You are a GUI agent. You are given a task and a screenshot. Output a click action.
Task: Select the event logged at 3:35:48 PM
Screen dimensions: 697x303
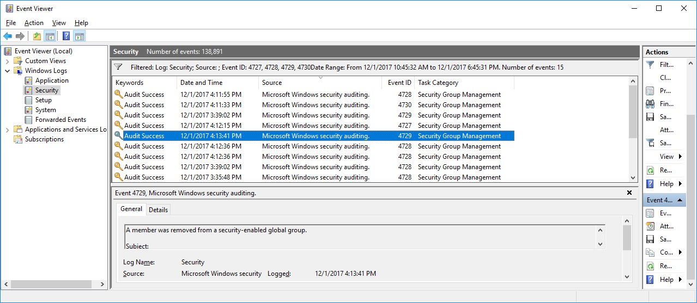point(313,177)
